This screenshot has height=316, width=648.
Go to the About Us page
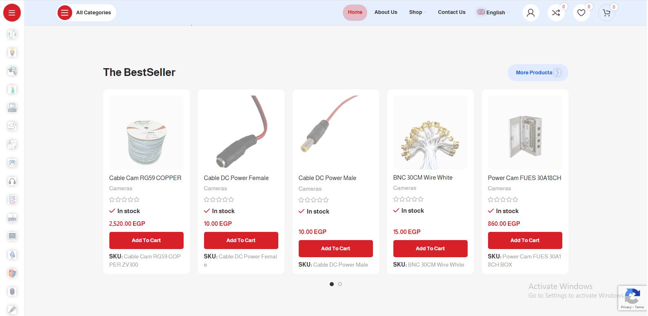(x=386, y=12)
